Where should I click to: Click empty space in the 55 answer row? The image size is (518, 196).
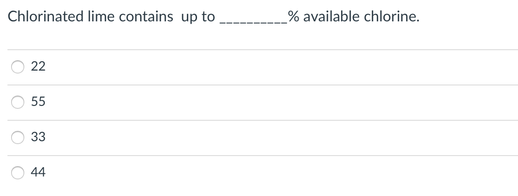pos(281,103)
